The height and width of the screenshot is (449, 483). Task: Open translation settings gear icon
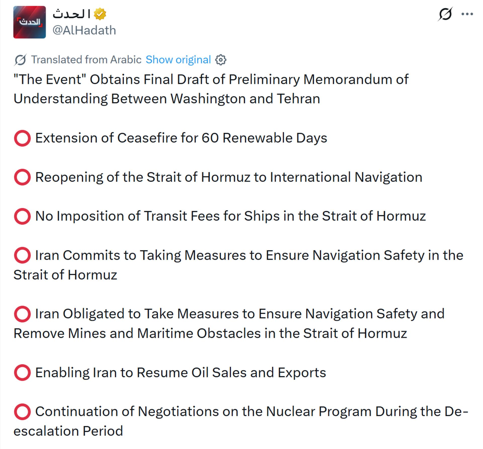(x=221, y=60)
